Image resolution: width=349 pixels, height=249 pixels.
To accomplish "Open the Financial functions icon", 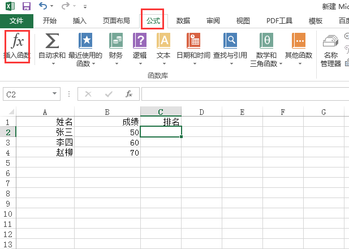I will (x=116, y=41).
